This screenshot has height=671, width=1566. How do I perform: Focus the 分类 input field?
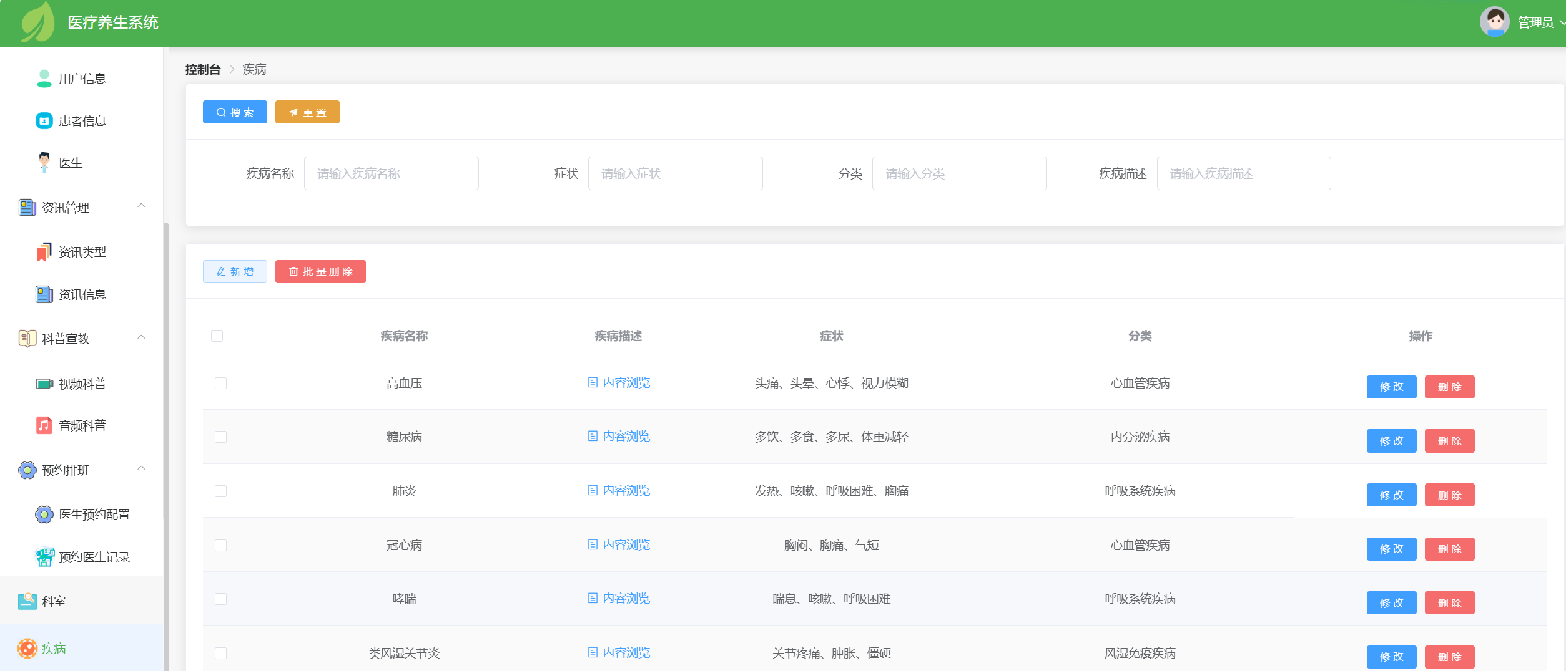[960, 173]
